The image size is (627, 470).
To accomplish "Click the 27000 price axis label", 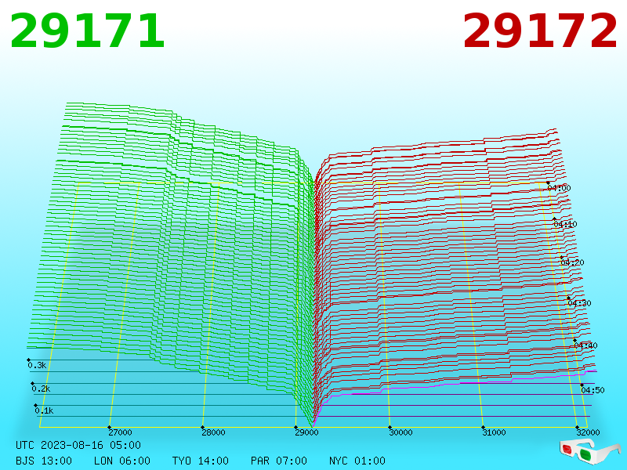I will (120, 432).
